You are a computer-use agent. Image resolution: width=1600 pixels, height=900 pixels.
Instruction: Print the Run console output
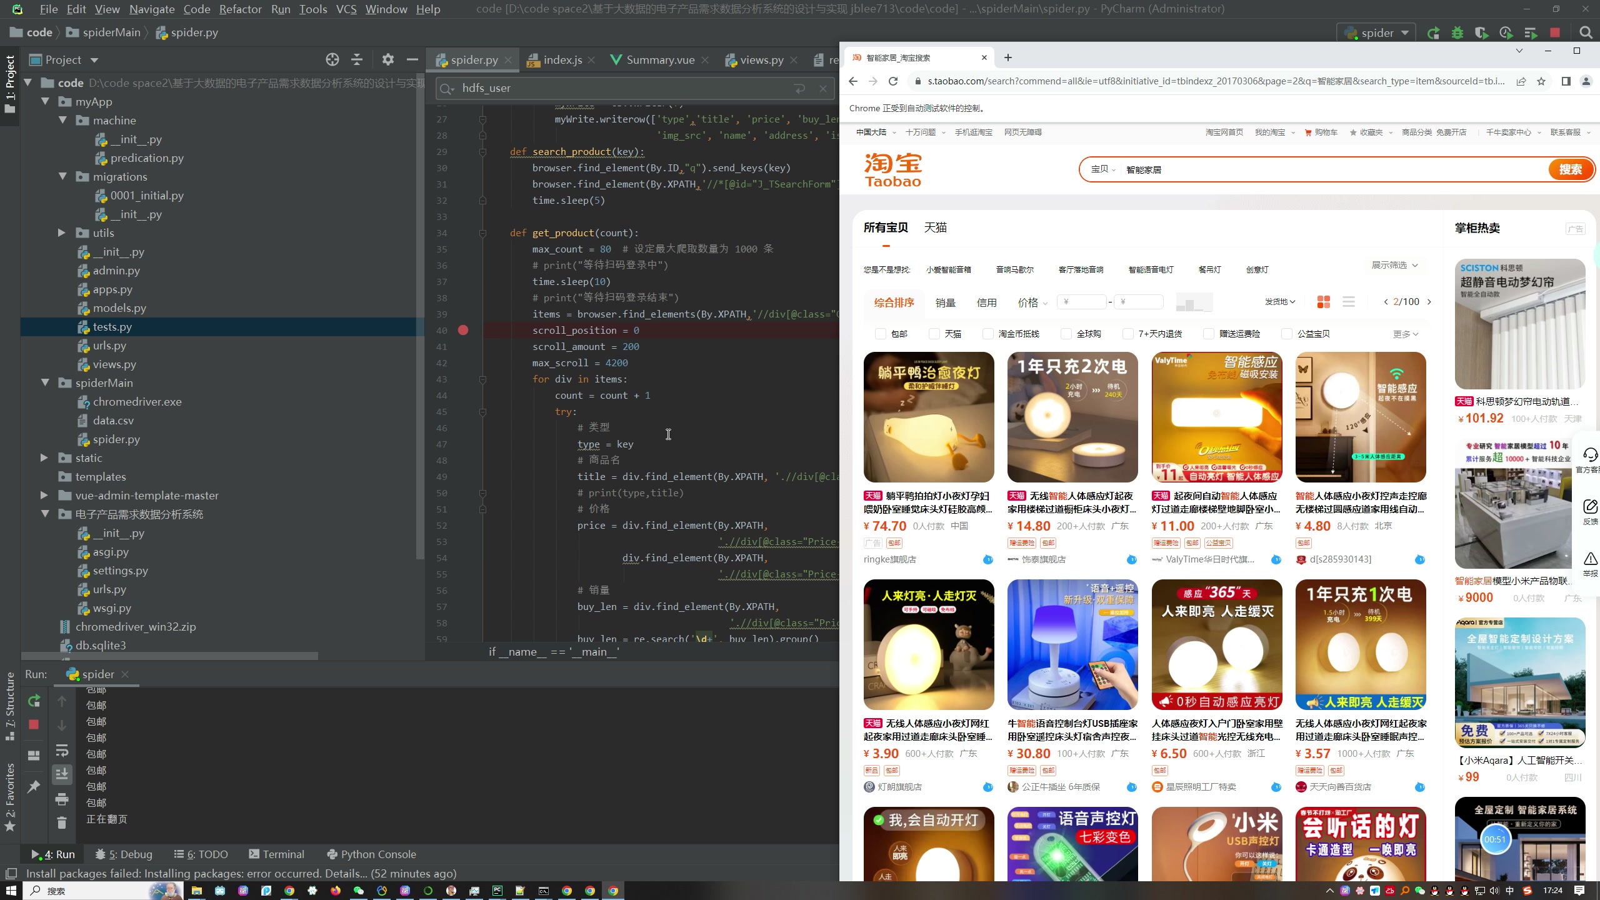point(62,799)
